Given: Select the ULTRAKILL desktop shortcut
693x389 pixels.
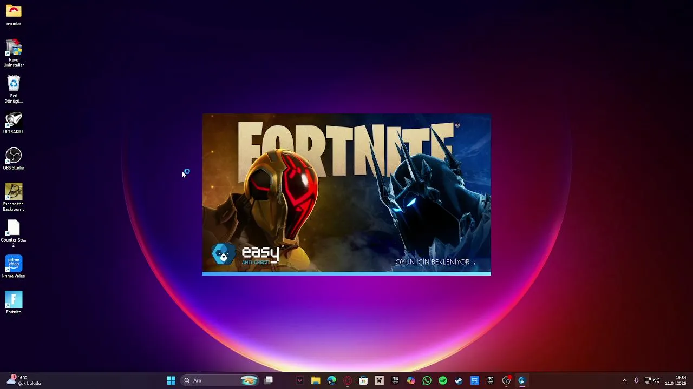Looking at the screenshot, I should [14, 123].
